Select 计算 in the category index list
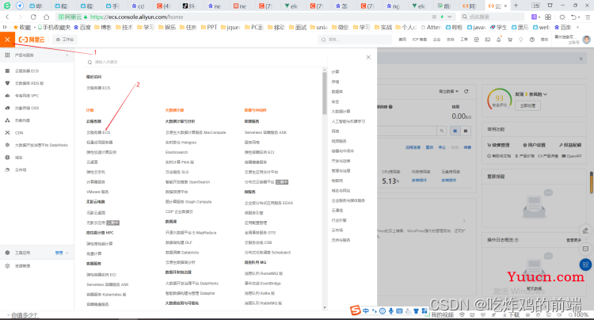This screenshot has width=594, height=320. (x=335, y=72)
